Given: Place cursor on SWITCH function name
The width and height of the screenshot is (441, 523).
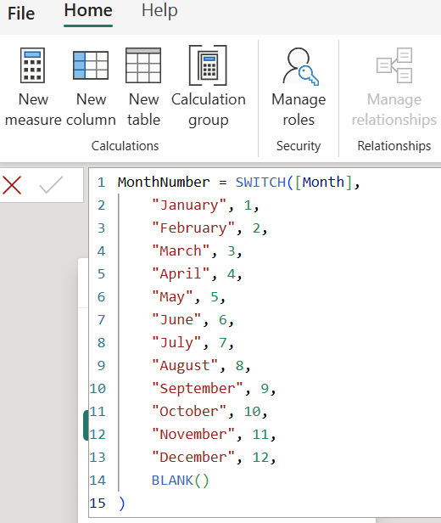Looking at the screenshot, I should click(260, 183).
